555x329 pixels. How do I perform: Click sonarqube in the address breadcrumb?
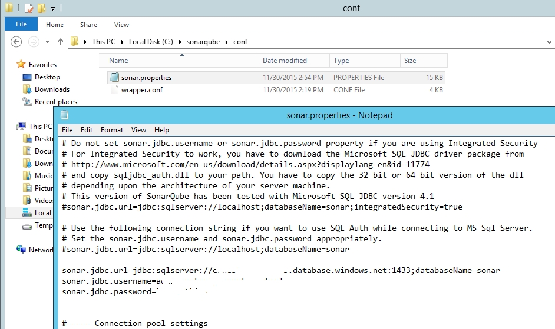point(203,42)
